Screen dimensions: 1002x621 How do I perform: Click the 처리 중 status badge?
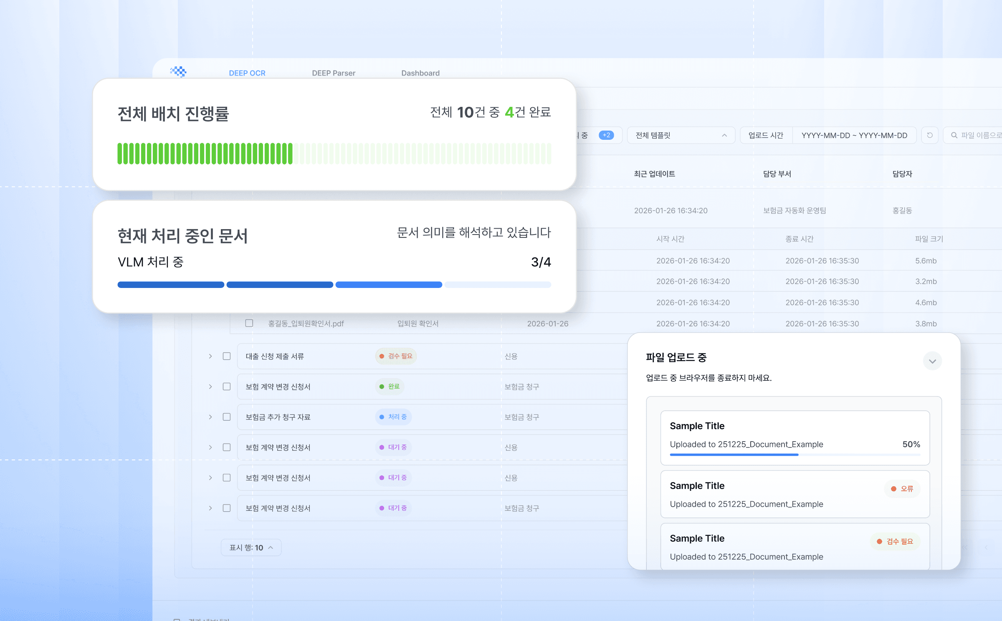coord(393,417)
